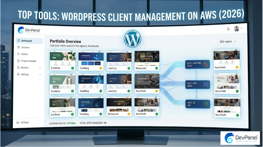Open TechBlog thumbnail with the blue laptop

91,58
